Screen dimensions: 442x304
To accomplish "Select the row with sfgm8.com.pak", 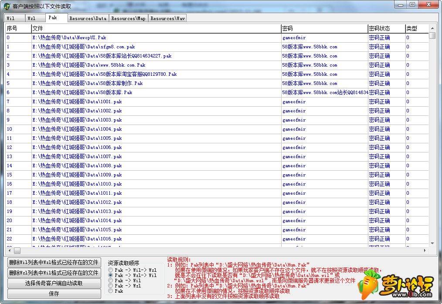I will (217, 47).
